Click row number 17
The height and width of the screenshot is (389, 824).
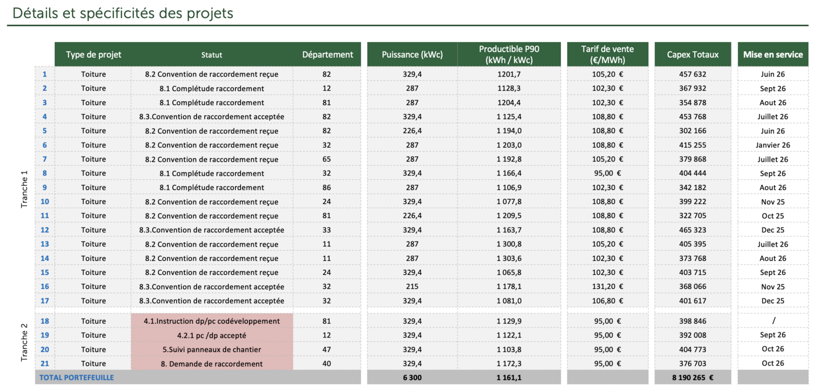tap(45, 301)
